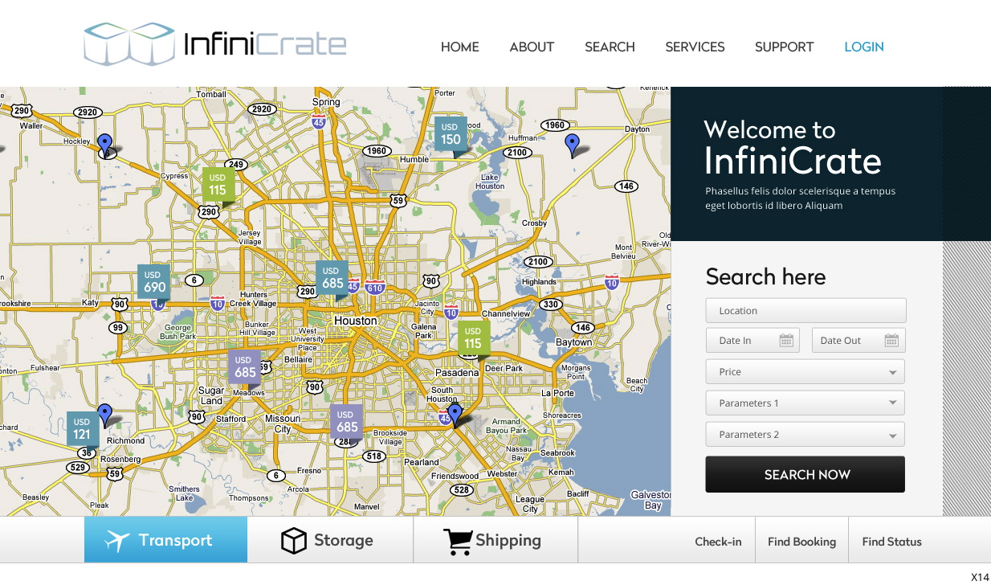Viewport: 991px width, 585px height.
Task: Open the Date Out calendar icon
Action: 891,341
